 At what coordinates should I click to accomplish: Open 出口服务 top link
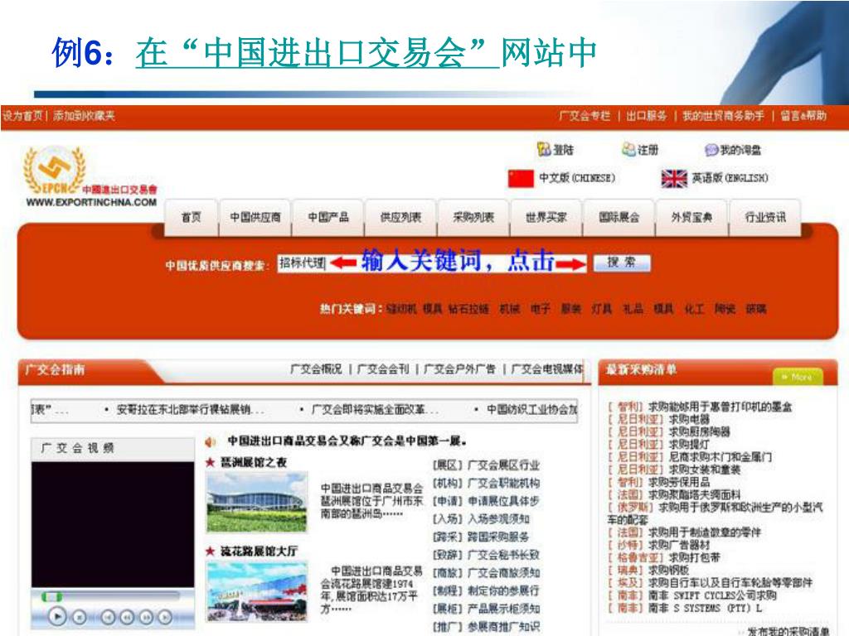pyautogui.click(x=646, y=116)
